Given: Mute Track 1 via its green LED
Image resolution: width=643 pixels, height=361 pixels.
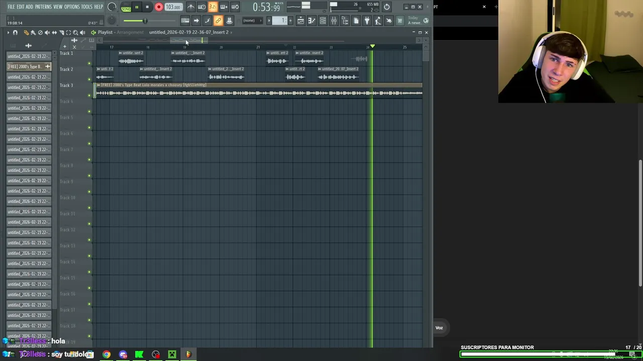Looking at the screenshot, I should pyautogui.click(x=89, y=63).
